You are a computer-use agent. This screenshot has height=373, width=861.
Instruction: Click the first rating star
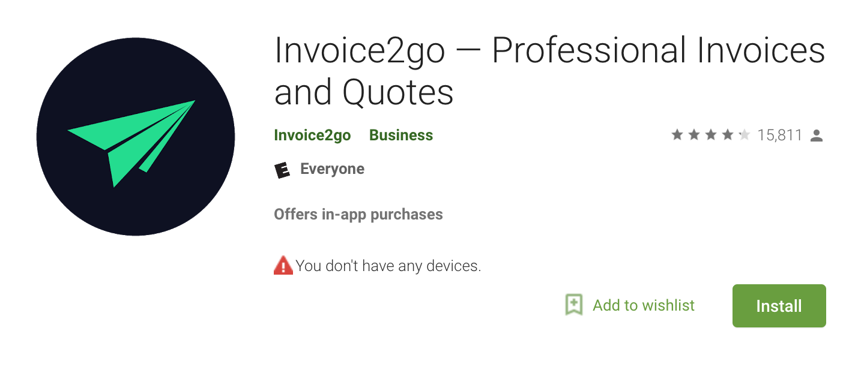coord(677,135)
